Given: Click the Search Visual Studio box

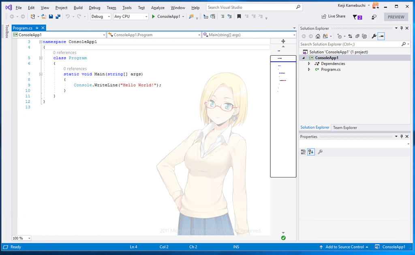Looking at the screenshot, I should 251,7.
